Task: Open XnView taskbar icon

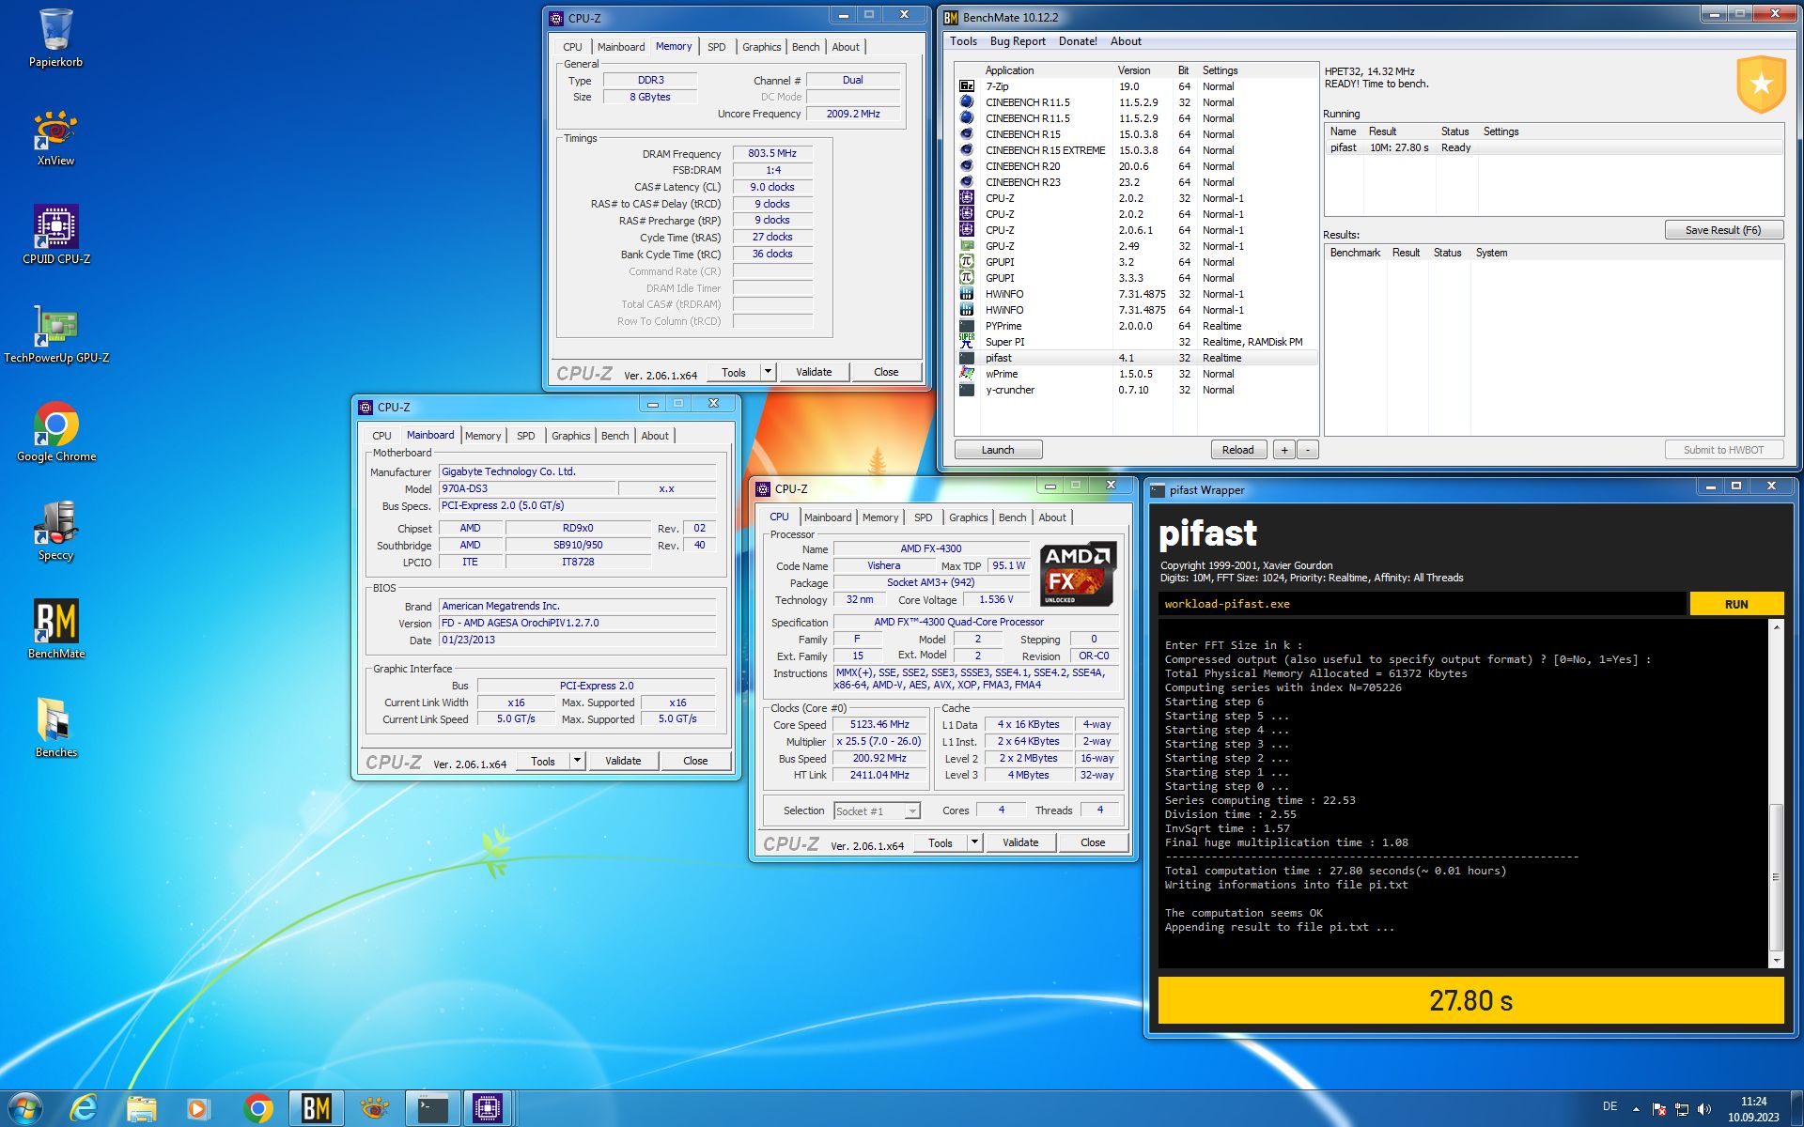Action: click(374, 1109)
